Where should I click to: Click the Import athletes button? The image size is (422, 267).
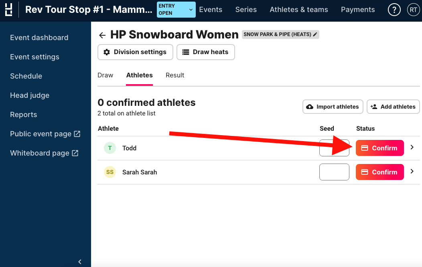pyautogui.click(x=333, y=107)
